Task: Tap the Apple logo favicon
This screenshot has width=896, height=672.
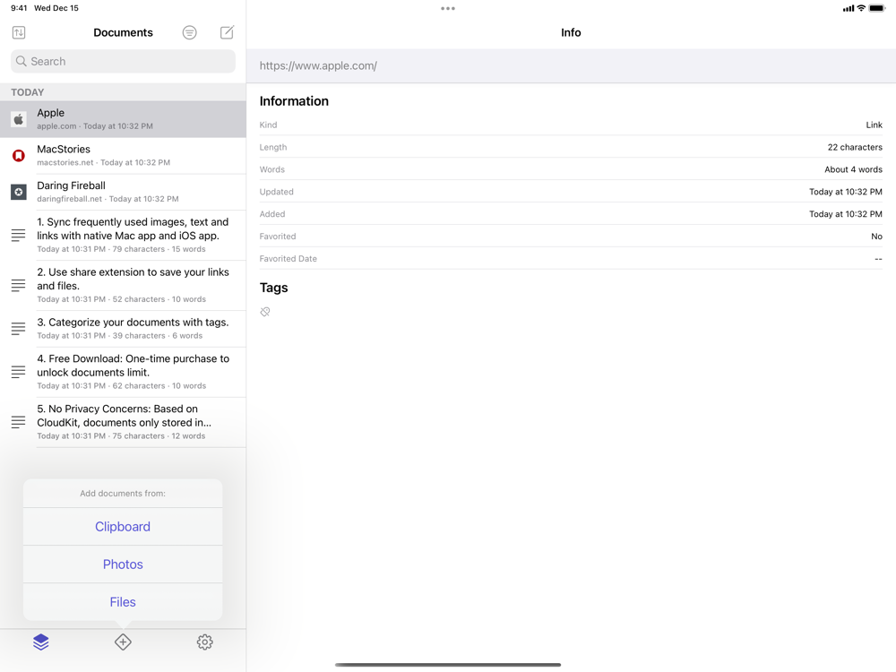Action: click(x=18, y=119)
